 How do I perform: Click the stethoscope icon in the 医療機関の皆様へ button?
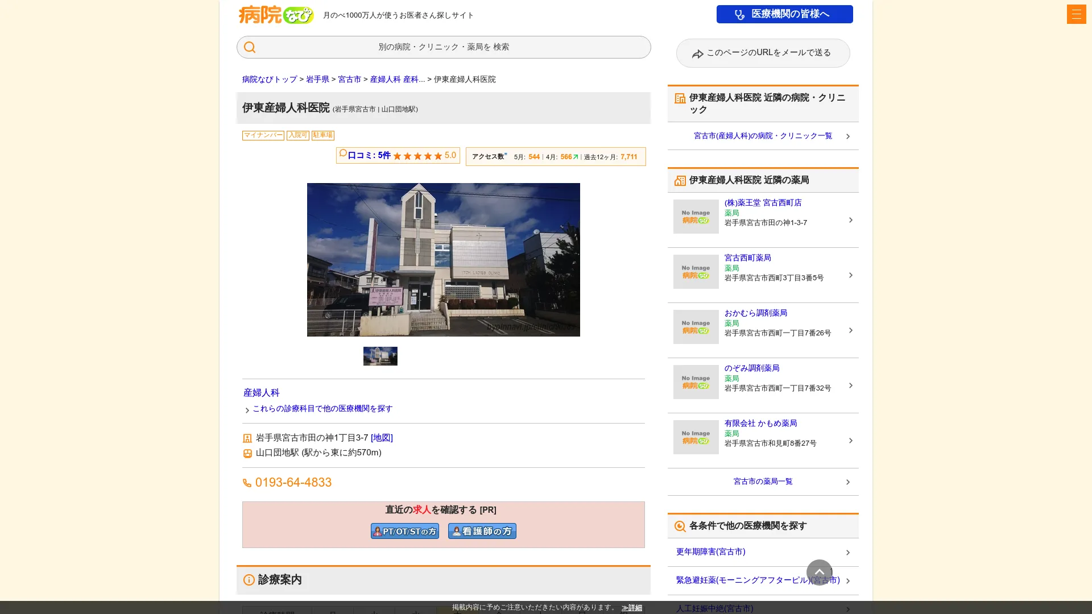[739, 15]
